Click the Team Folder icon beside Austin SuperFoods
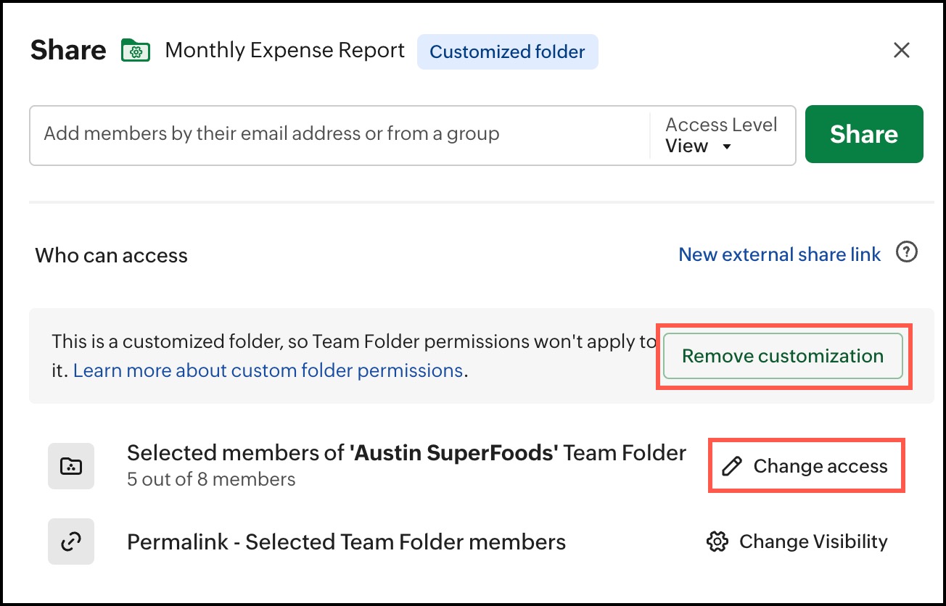The height and width of the screenshot is (606, 946). coord(71,466)
